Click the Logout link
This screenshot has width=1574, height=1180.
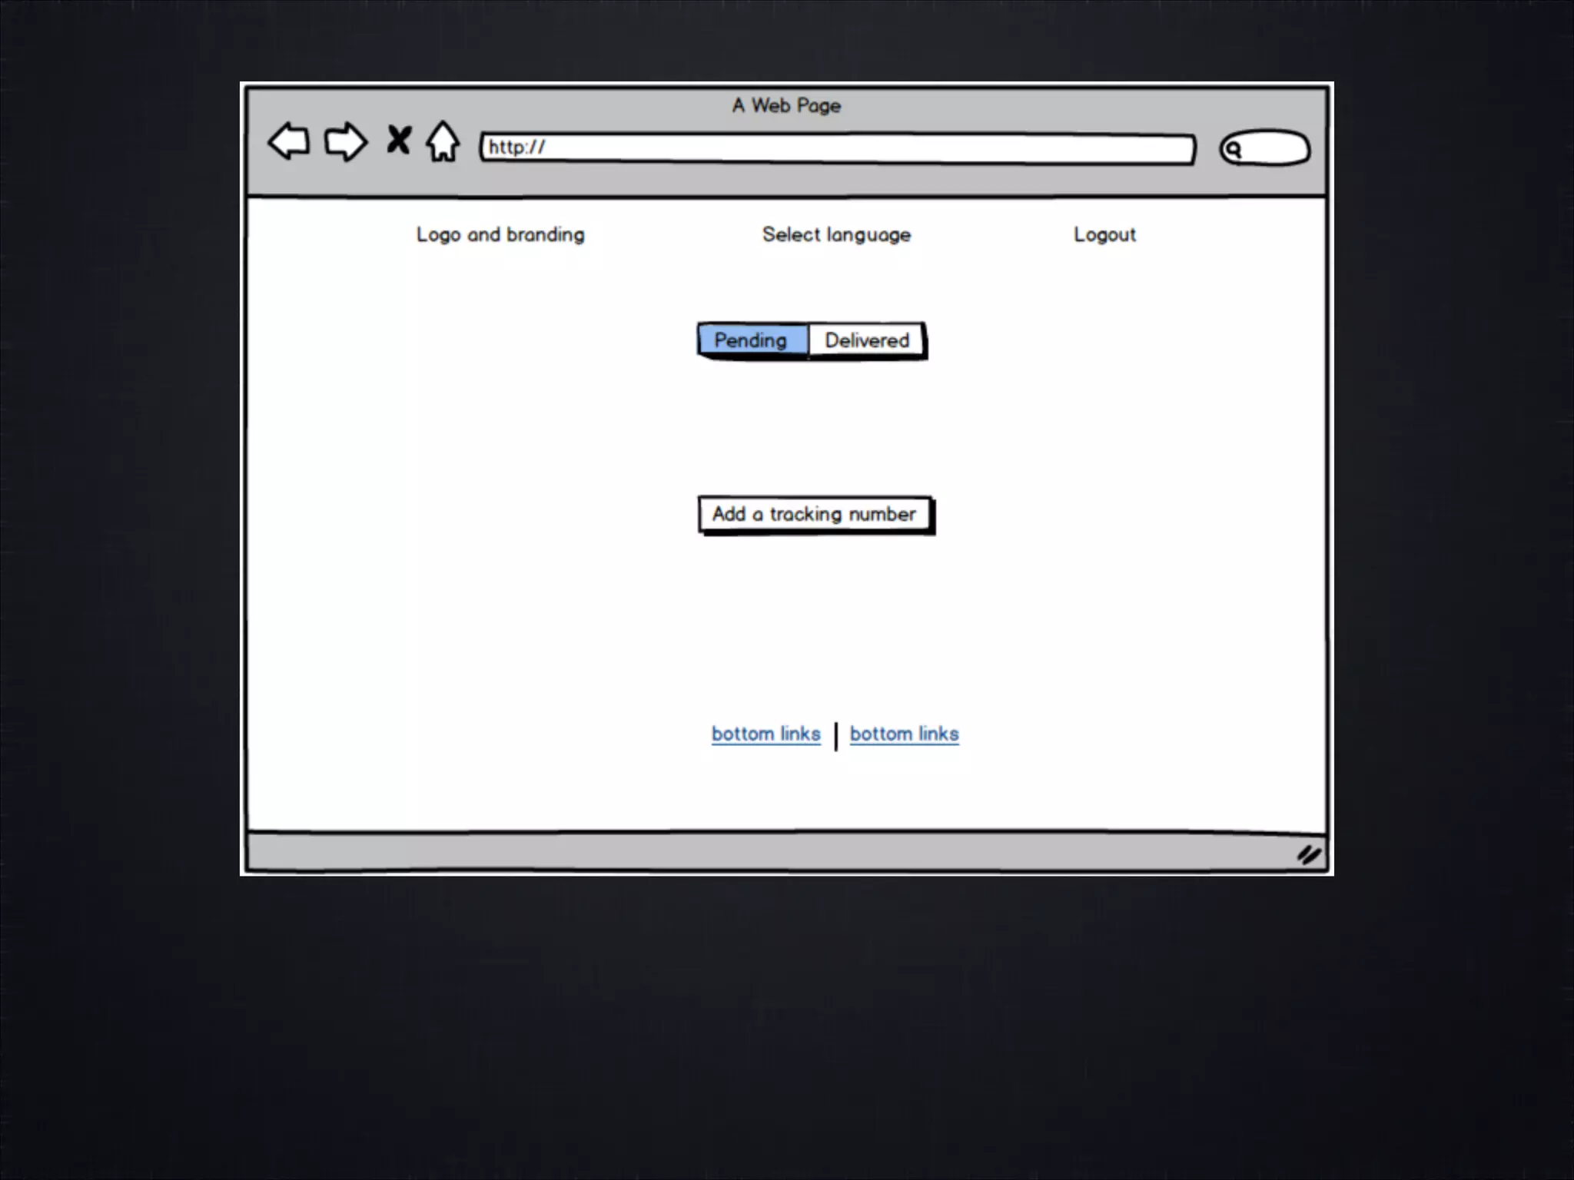(x=1104, y=234)
